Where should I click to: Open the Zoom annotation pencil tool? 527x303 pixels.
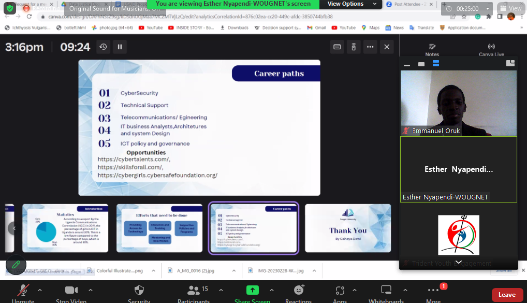(16, 265)
